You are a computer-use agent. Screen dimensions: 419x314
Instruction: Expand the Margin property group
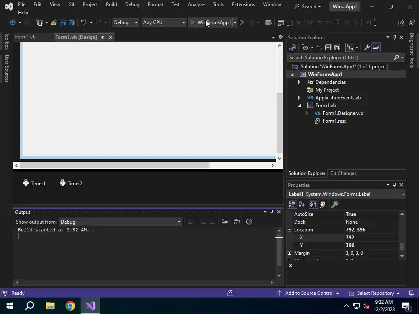click(289, 253)
